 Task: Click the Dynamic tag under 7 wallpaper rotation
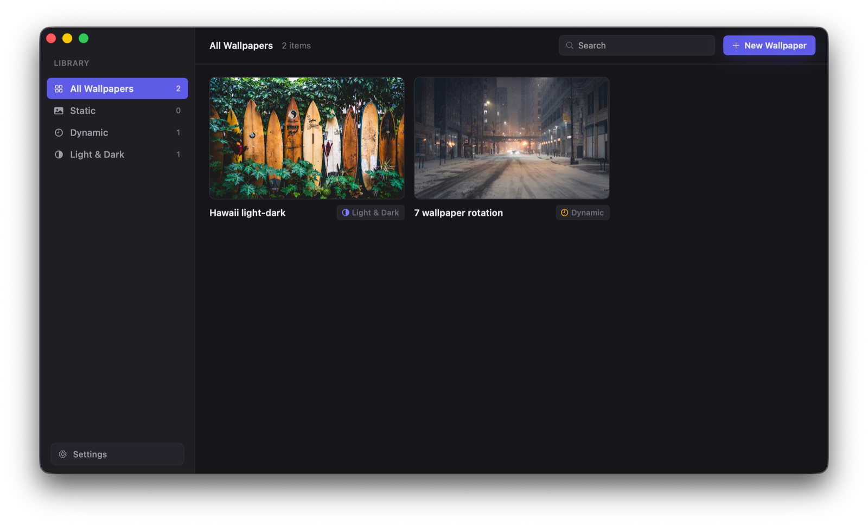click(x=582, y=213)
